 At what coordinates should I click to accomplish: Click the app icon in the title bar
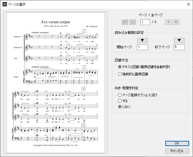(x=5, y=4)
